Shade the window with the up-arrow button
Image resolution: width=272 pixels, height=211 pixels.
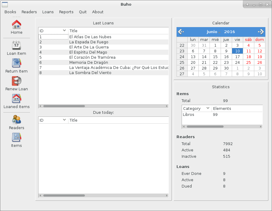click(247, 5)
